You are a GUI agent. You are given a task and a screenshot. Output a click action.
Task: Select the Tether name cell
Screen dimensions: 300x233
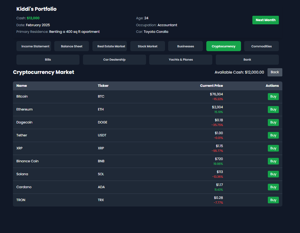(x=22, y=135)
